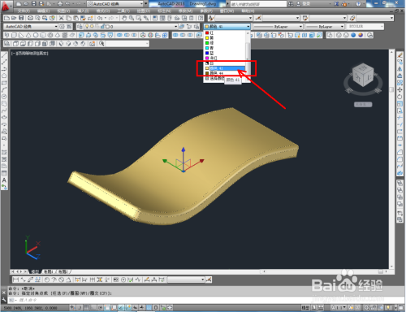Image resolution: width=406 pixels, height=312 pixels.
Task: Open the 文件(F) menu
Action: coord(24,11)
